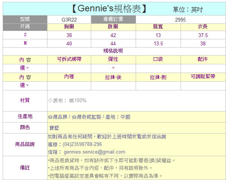Click the 商品諮詢 row label
The image size is (228, 180).
point(25,144)
